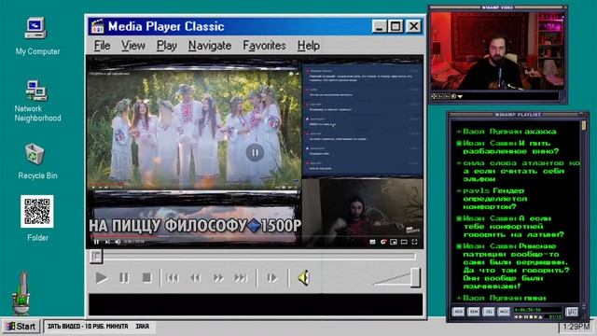Open the Favorites menu
Image resolution: width=597 pixels, height=336 pixels.
(264, 46)
